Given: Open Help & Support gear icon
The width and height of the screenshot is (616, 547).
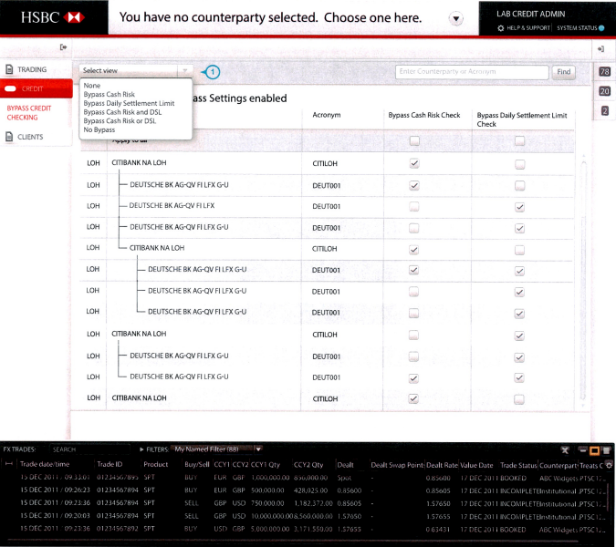Looking at the screenshot, I should [x=501, y=28].
